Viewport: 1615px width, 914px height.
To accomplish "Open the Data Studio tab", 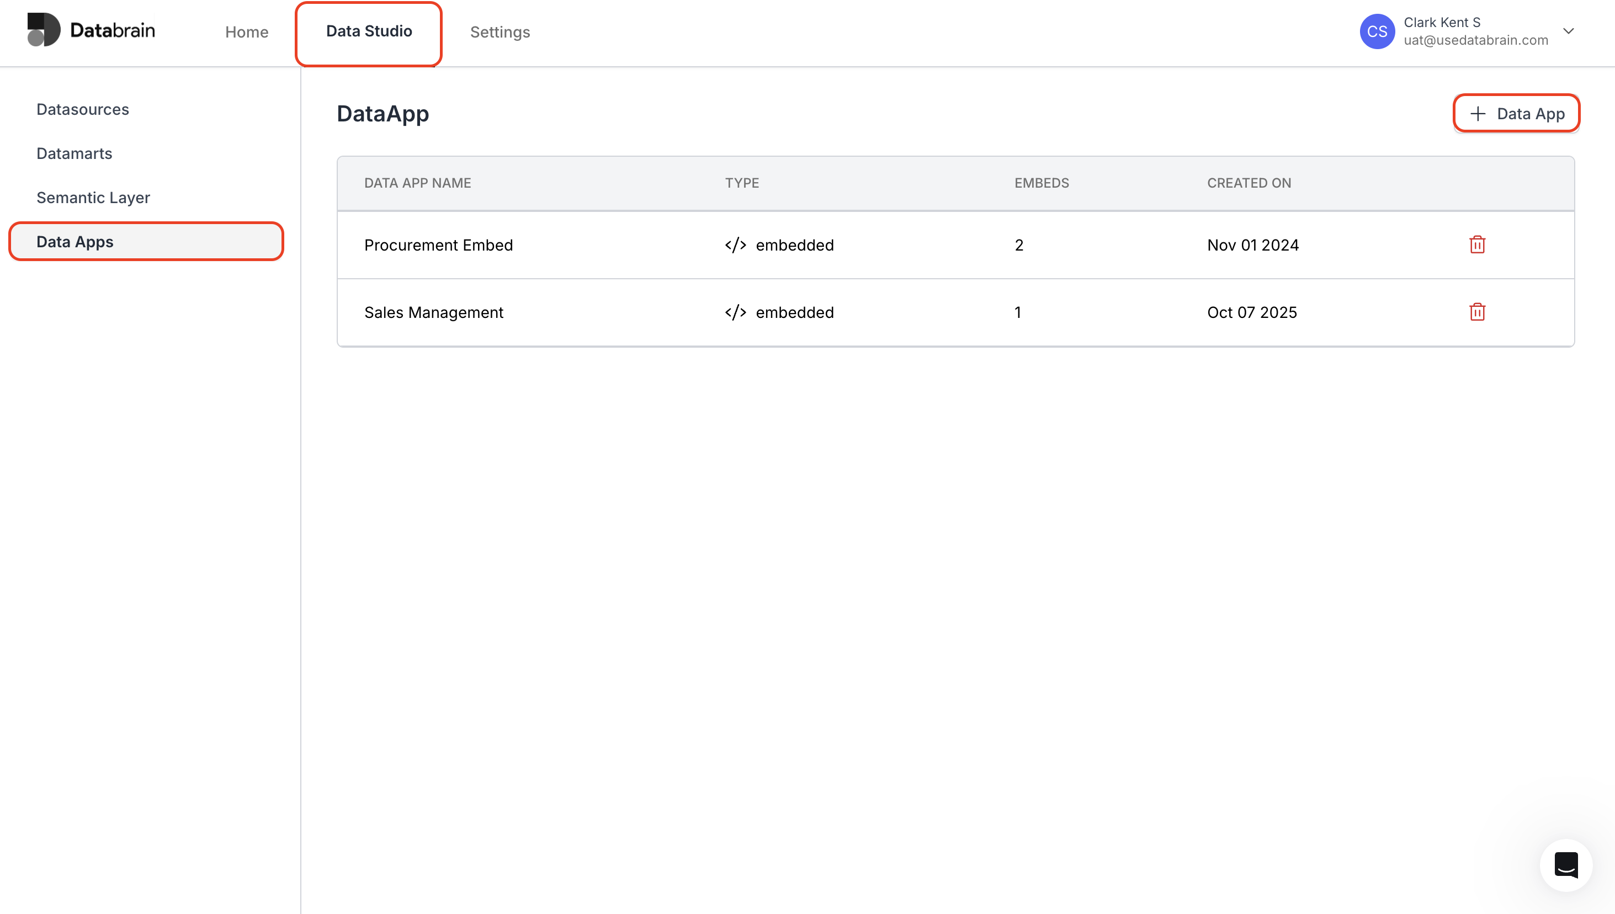I will 369,31.
